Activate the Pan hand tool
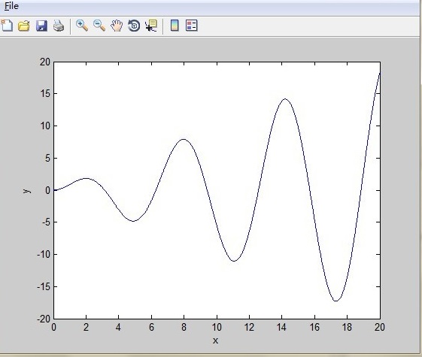Viewport: 422px width, 357px height. click(x=117, y=26)
